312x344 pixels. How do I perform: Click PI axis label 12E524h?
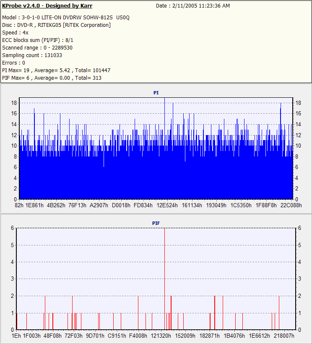[167, 206]
